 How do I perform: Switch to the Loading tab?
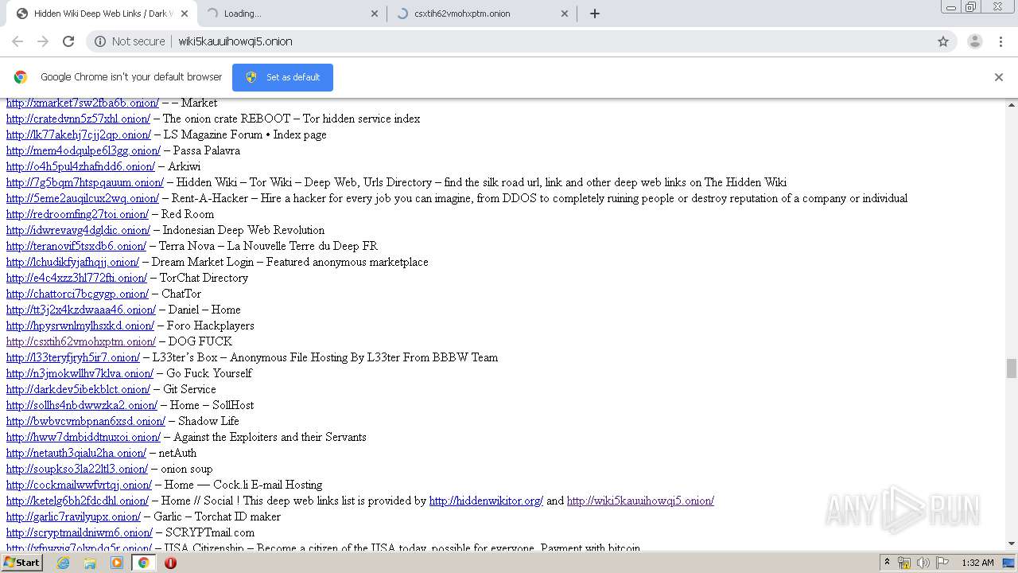[291, 14]
